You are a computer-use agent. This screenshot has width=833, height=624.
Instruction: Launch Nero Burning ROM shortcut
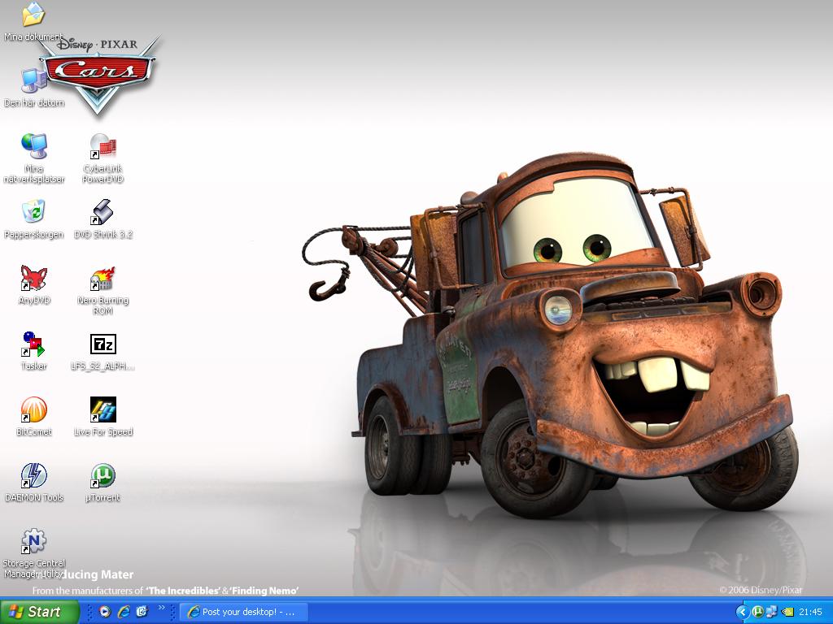(102, 279)
